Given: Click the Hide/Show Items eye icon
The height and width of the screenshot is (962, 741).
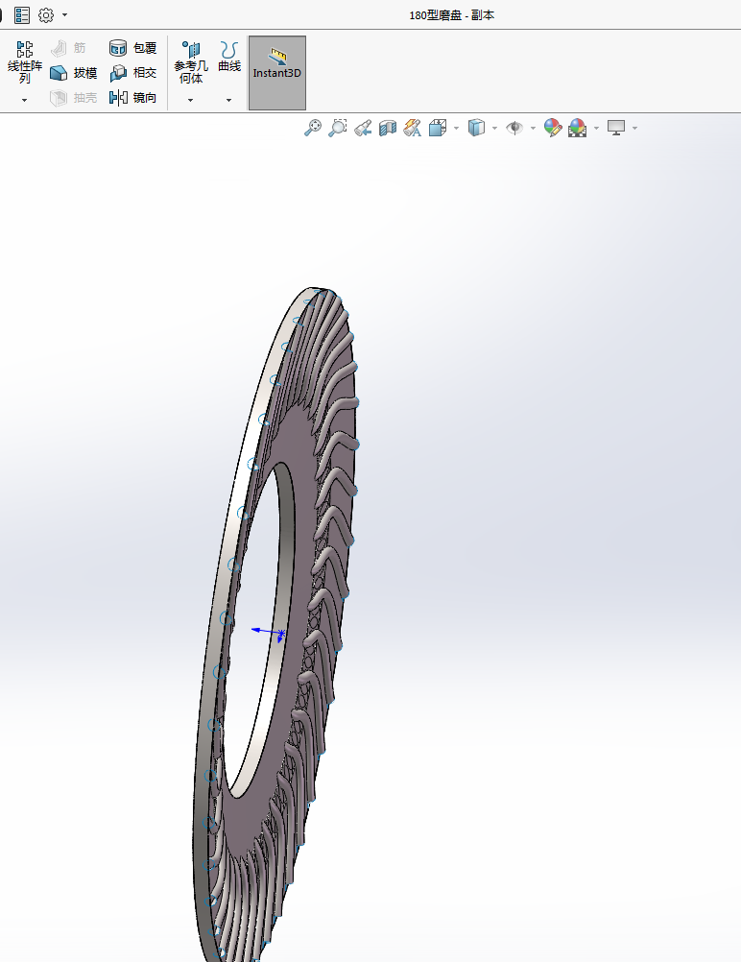Looking at the screenshot, I should tap(514, 128).
